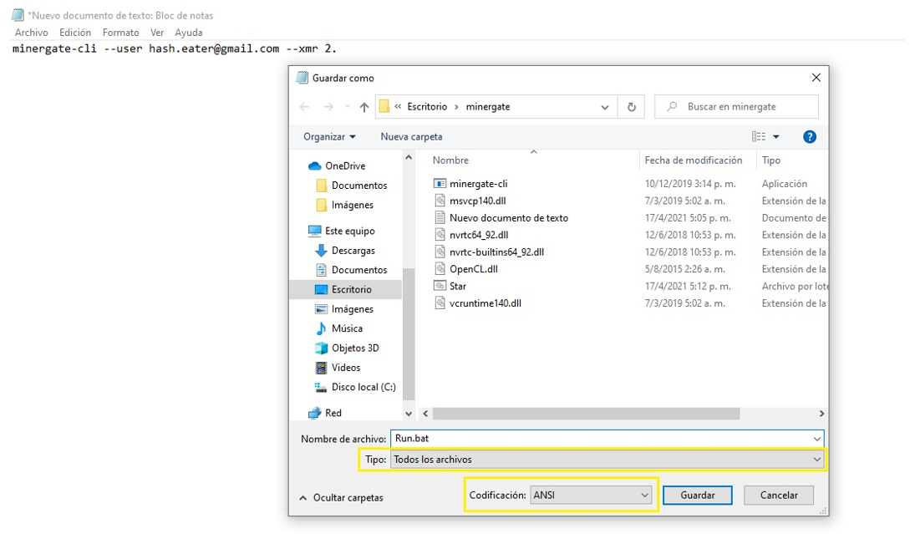
Task: Click the forward navigation arrow in Guardar como
Action: coord(328,107)
